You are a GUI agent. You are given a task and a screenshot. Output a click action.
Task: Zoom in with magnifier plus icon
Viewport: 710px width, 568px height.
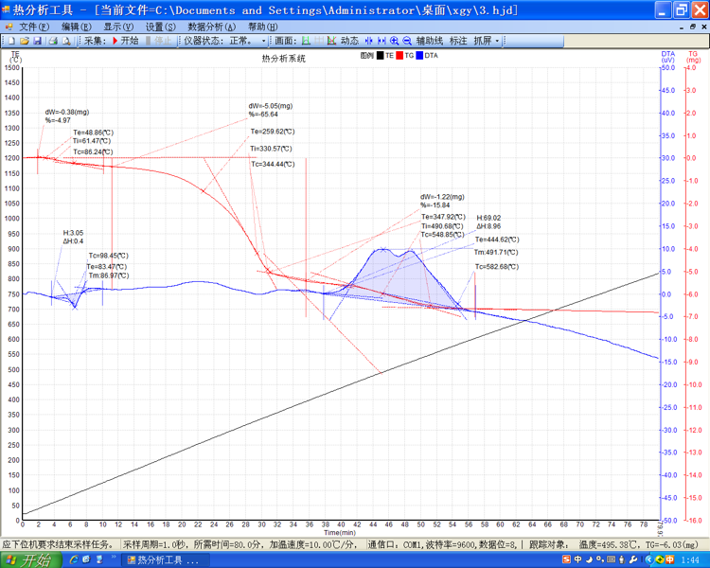pos(395,41)
